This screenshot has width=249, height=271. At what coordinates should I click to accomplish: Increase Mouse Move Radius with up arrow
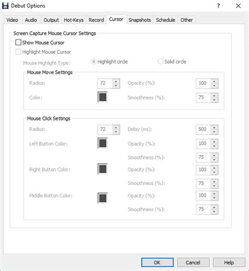point(116,81)
